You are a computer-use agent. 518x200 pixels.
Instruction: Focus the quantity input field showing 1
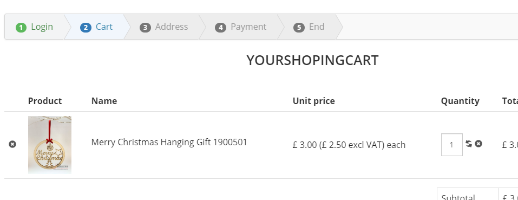[451, 145]
